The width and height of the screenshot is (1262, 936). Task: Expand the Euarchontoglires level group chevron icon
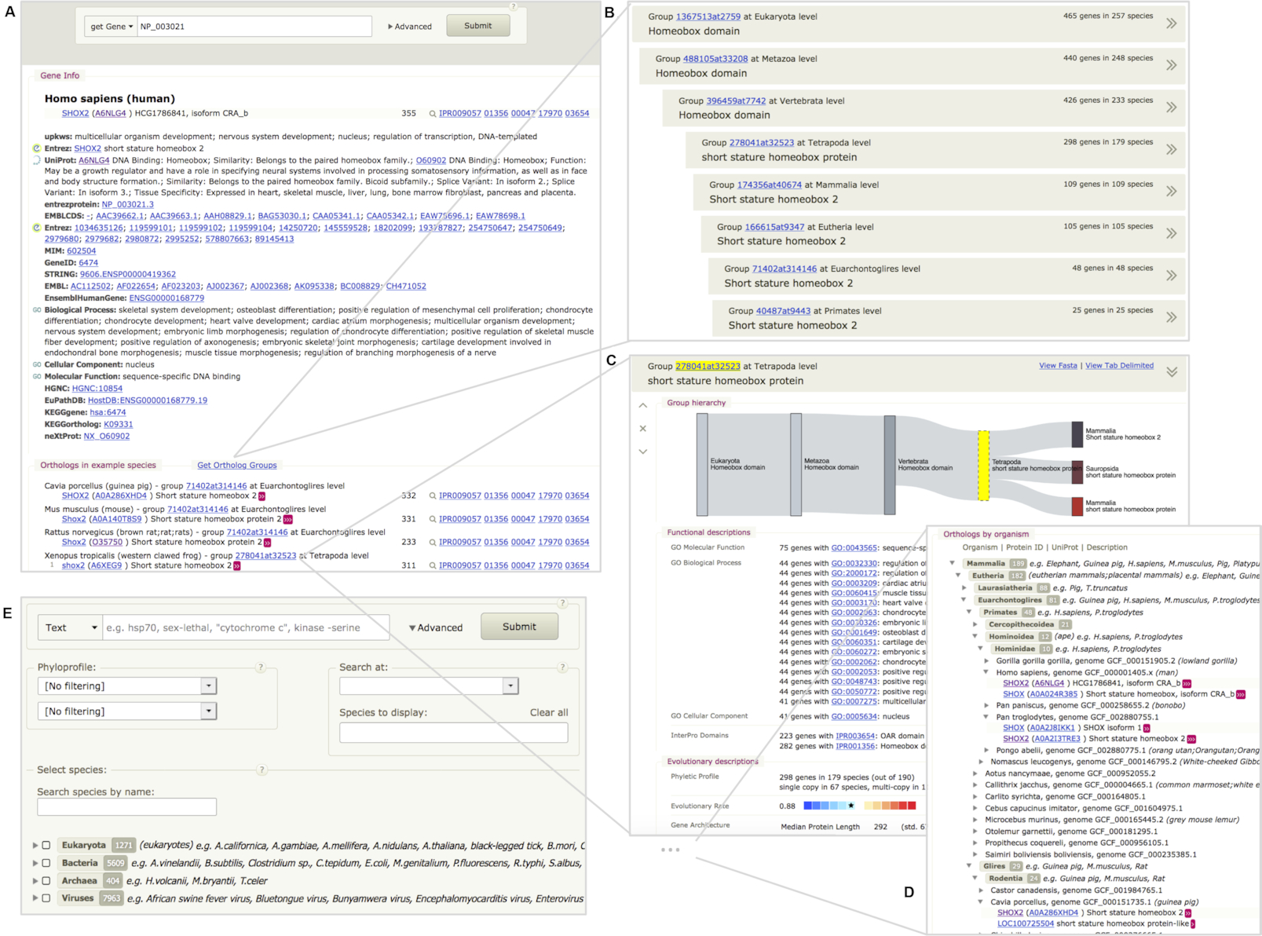pyautogui.click(x=1171, y=276)
